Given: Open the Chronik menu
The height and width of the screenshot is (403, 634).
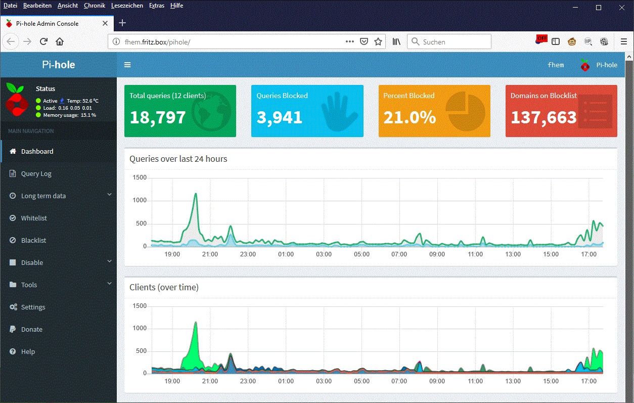Looking at the screenshot, I should coord(95,6).
